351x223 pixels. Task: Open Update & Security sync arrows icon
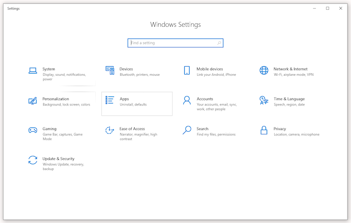tap(32, 160)
